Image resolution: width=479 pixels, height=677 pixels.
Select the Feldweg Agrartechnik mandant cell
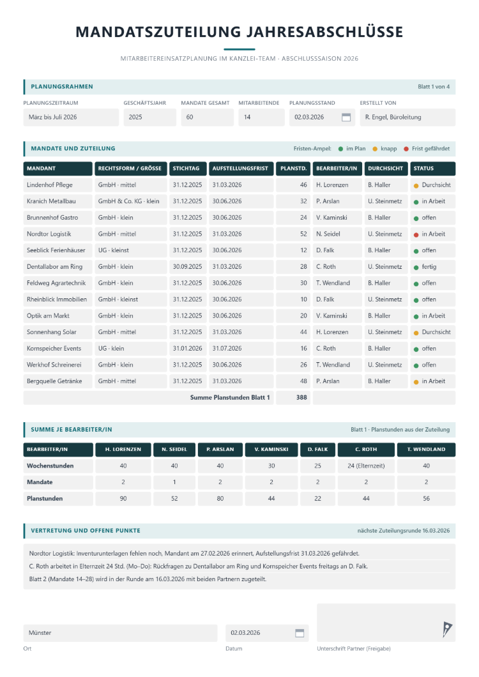(x=58, y=283)
